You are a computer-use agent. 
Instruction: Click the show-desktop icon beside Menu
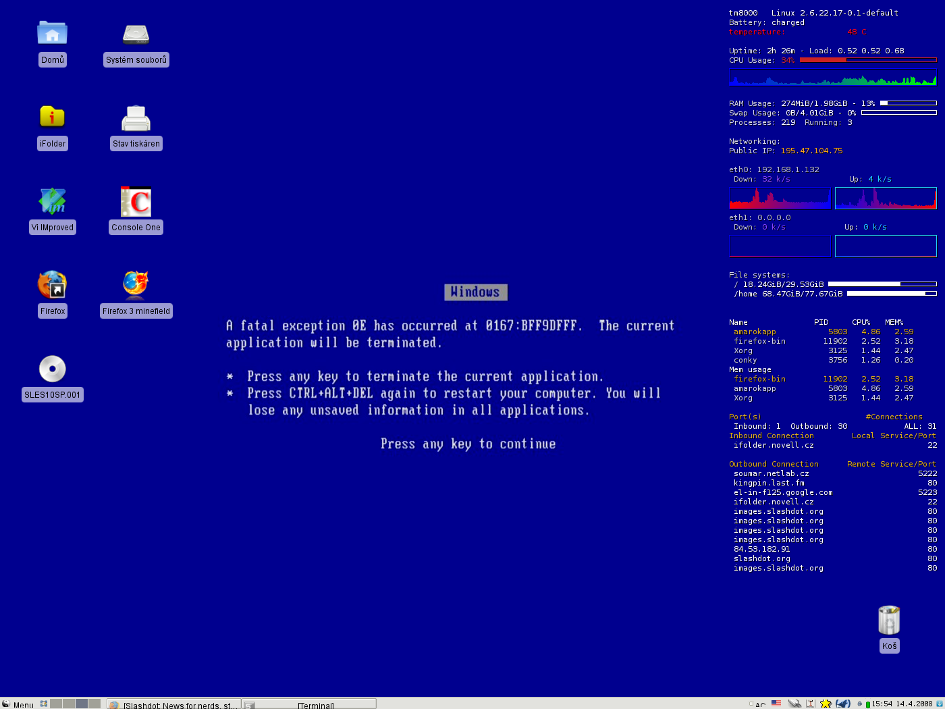(x=44, y=704)
